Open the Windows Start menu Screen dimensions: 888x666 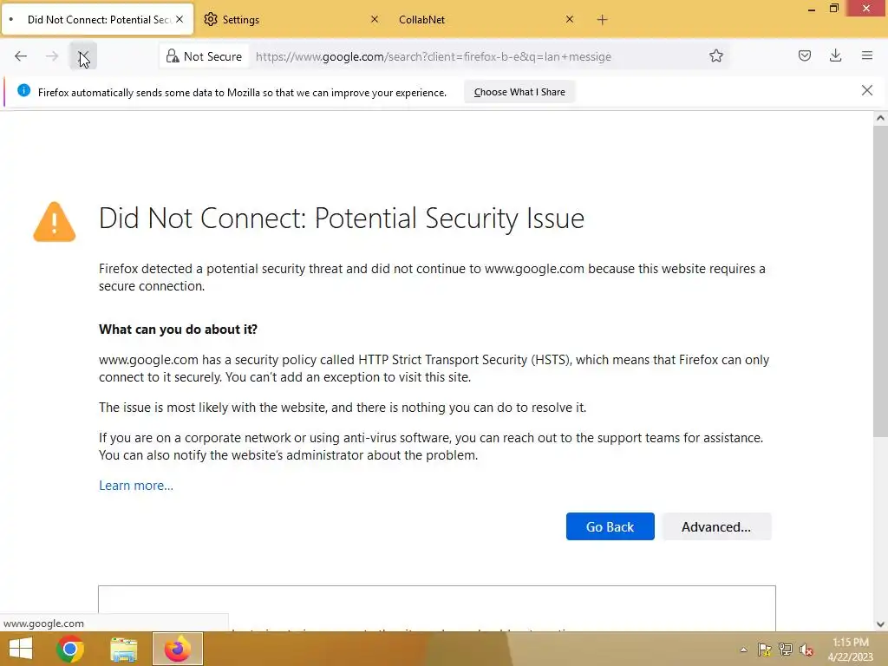coord(20,649)
